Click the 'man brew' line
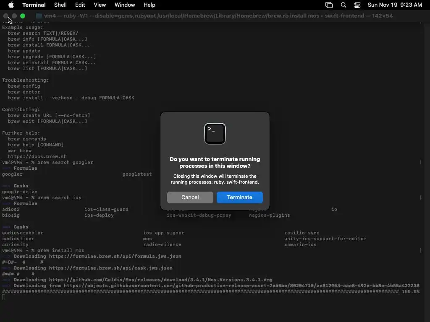Viewport: 430px width, 322px height. click(x=20, y=151)
